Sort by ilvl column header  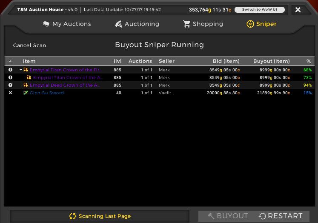pos(117,61)
